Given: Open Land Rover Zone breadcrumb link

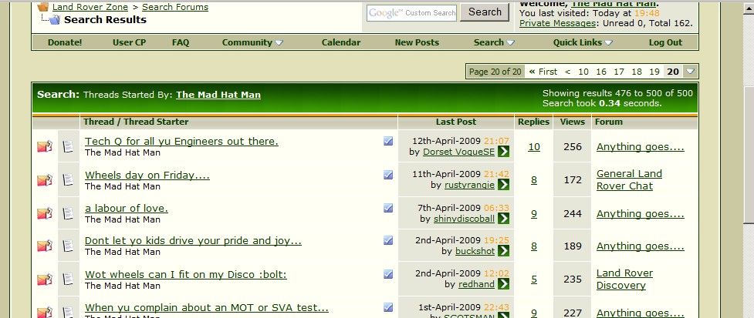Looking at the screenshot, I should [x=90, y=7].
